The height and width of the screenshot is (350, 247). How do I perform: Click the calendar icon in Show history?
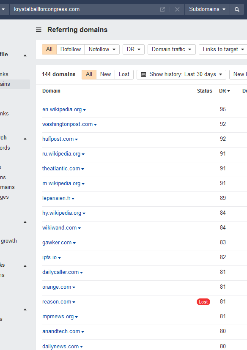point(143,74)
